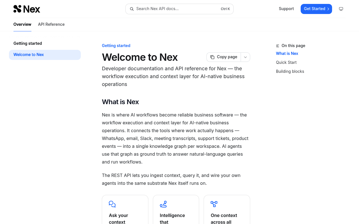Click the 'On this page' heading text
Viewport: 359px width, 224px height.
click(x=293, y=46)
